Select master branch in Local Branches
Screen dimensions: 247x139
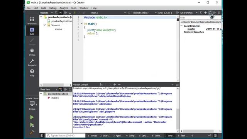click(x=191, y=29)
